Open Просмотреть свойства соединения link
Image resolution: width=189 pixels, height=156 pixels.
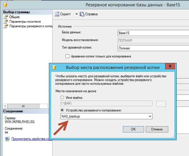point(32,139)
